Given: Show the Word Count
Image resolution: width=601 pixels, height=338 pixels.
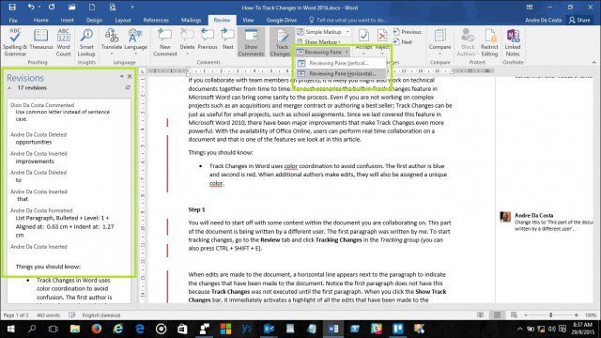Looking at the screenshot, I should 63,42.
